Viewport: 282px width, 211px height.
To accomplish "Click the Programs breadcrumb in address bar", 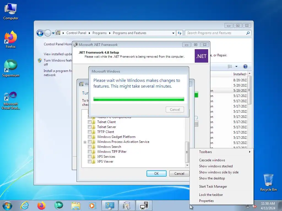I will [99, 33].
